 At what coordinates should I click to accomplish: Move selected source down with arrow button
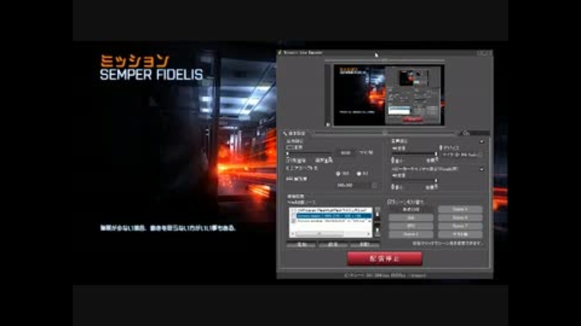point(377,231)
